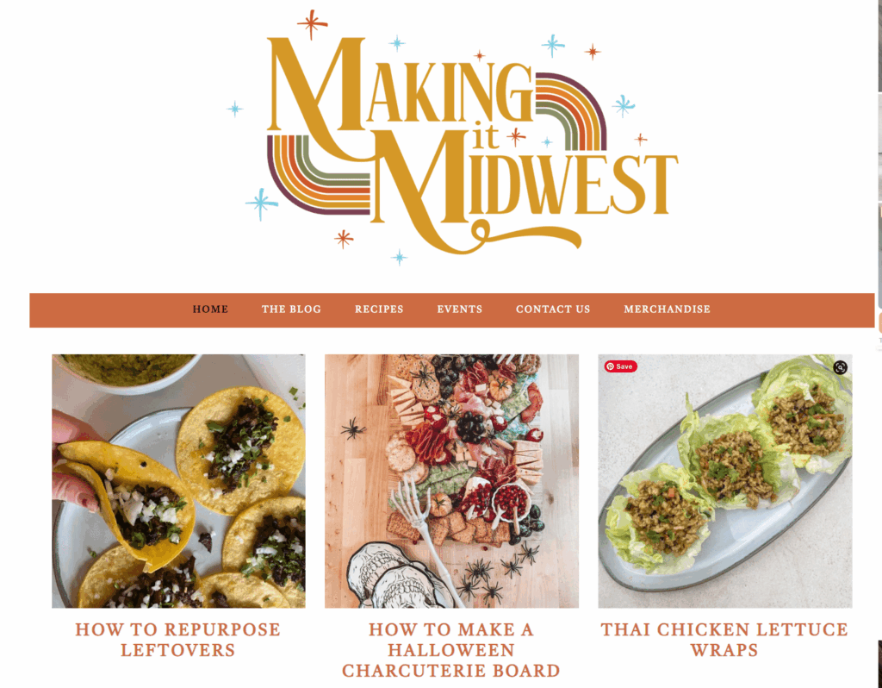This screenshot has height=688, width=882.
Task: Open the lettuce wraps photo
Action: click(725, 481)
